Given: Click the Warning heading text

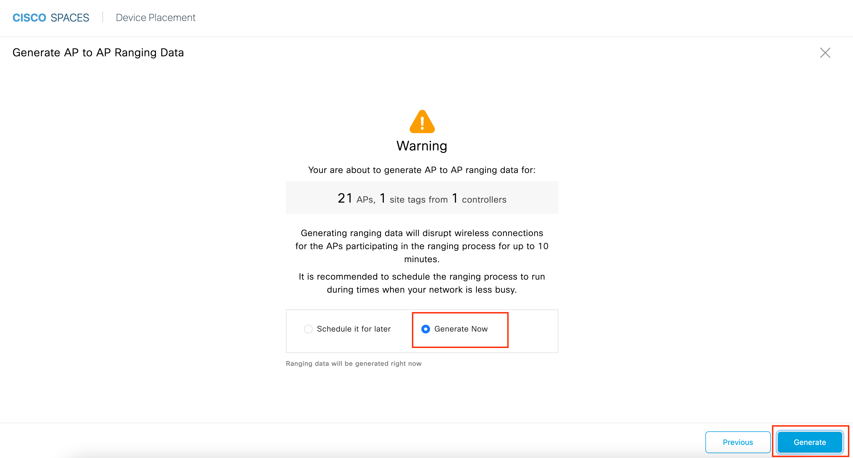Looking at the screenshot, I should click(x=422, y=146).
